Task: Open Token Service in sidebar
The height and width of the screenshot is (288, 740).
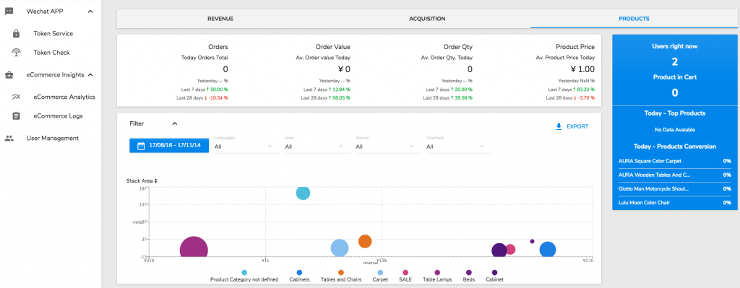Action: (53, 33)
